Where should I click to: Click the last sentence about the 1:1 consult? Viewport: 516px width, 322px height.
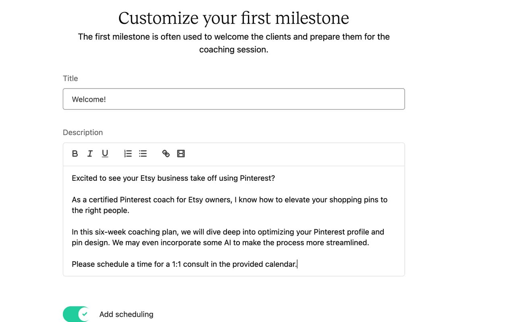(184, 264)
